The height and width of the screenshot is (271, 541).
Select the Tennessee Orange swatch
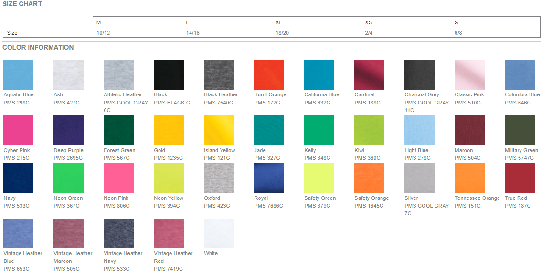[469, 178]
